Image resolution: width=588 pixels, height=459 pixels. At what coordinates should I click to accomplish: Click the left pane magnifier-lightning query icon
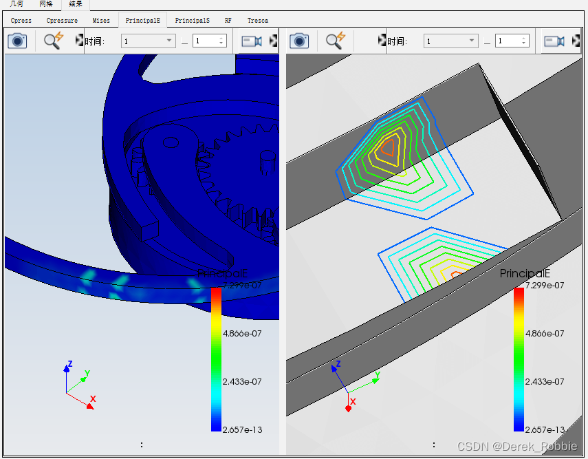[54, 41]
